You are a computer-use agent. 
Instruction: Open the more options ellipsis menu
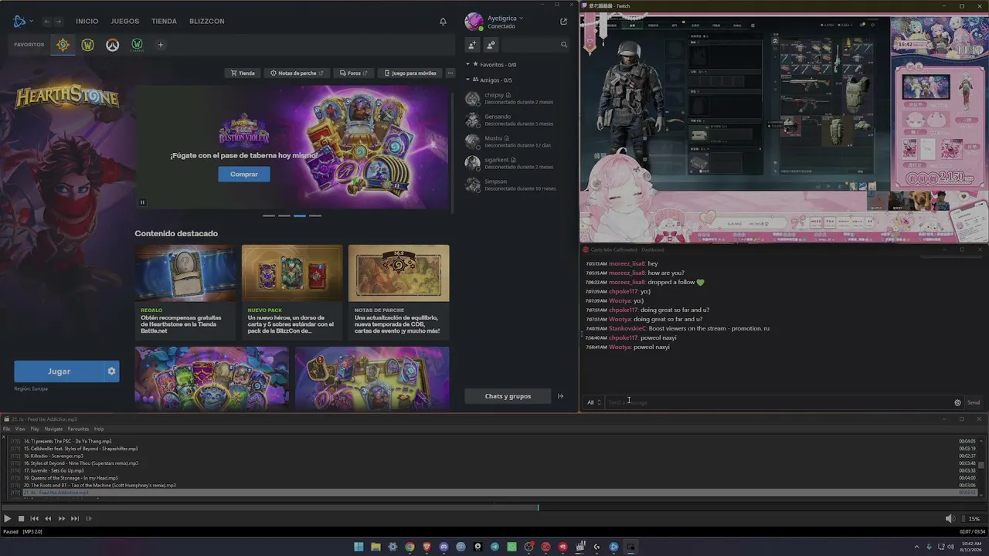coord(452,73)
